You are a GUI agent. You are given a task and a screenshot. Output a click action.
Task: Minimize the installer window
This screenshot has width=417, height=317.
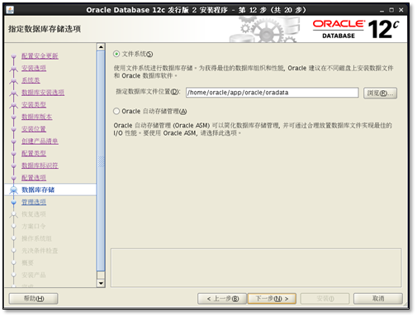tap(381, 11)
